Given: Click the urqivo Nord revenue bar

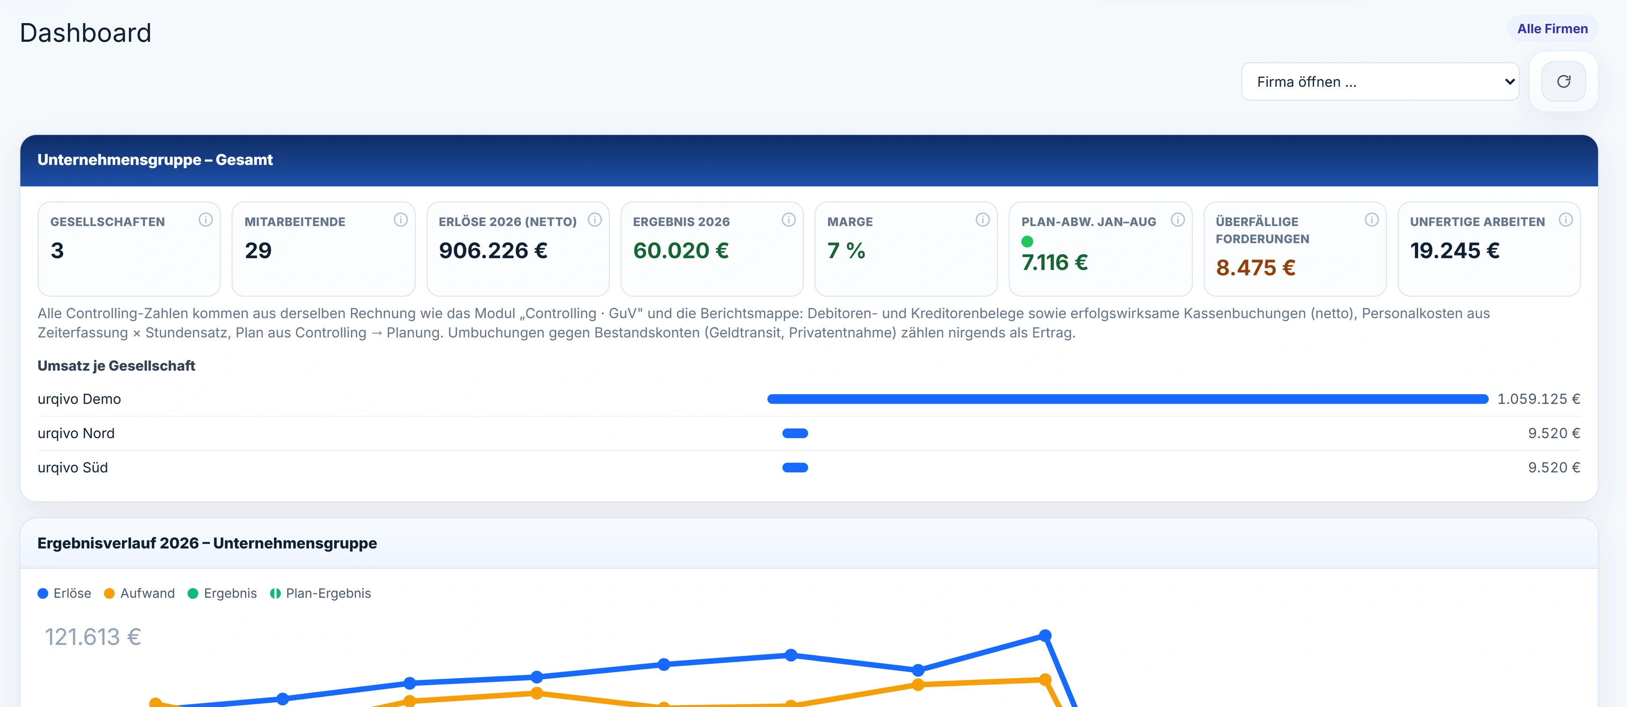Looking at the screenshot, I should click(x=795, y=434).
